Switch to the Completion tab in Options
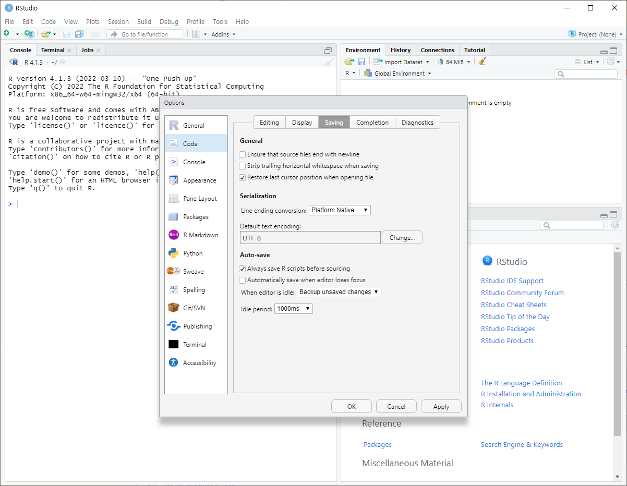The height and width of the screenshot is (486, 627). coord(372,123)
